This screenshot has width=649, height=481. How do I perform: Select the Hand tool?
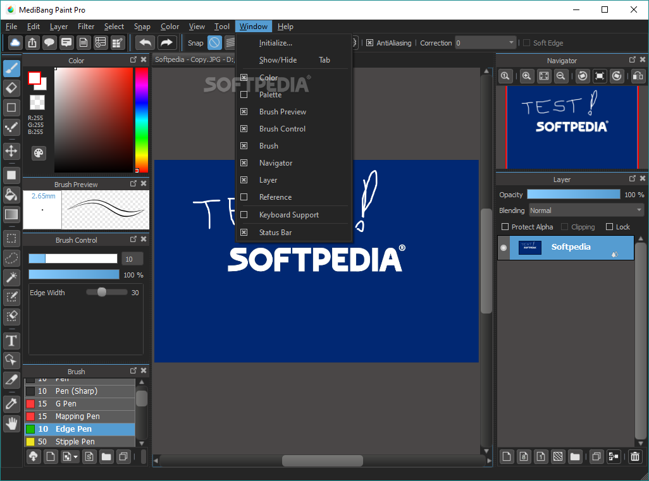11,423
